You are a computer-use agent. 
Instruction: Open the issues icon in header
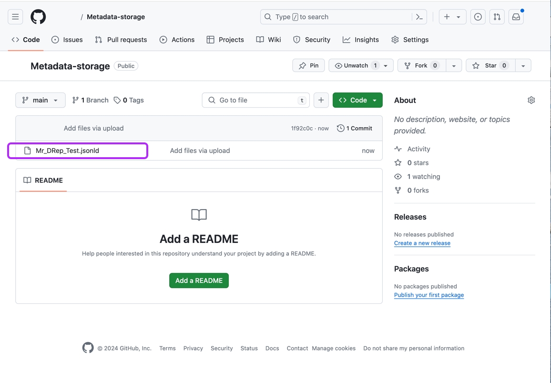coord(478,17)
